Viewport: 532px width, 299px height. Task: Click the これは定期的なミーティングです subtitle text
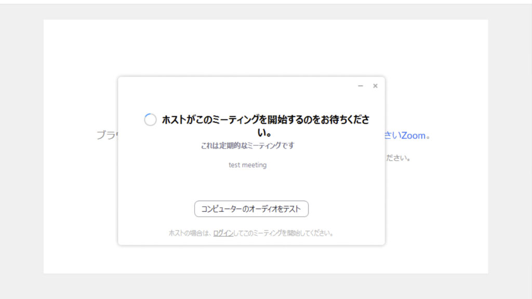pos(247,146)
